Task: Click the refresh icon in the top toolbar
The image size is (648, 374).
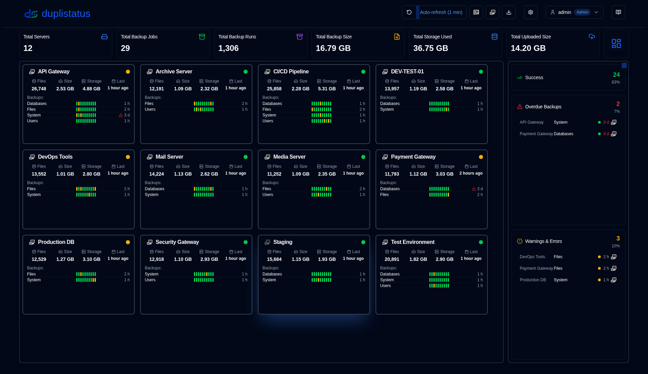Action: (x=410, y=12)
